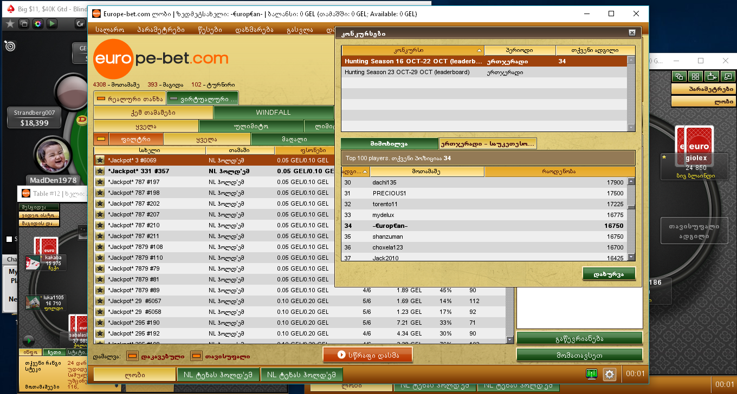Select the ულიმიტო limit tab
The image size is (737, 394).
coord(251,126)
